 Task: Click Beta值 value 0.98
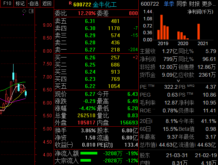coord(211,129)
